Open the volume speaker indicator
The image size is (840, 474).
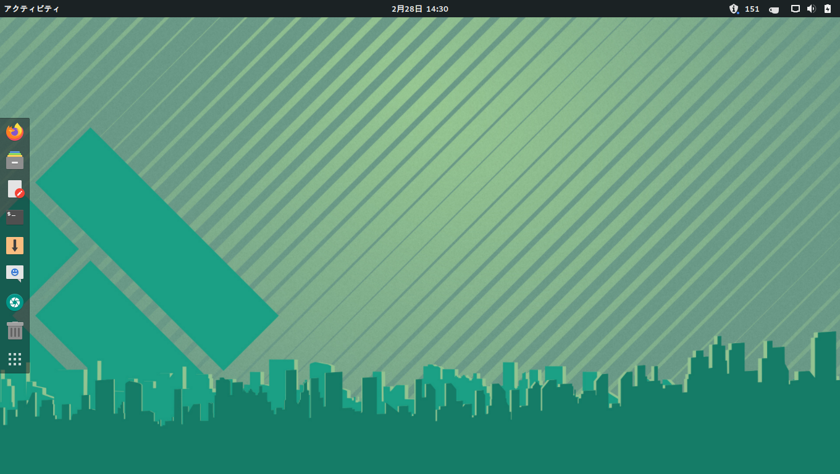point(812,9)
